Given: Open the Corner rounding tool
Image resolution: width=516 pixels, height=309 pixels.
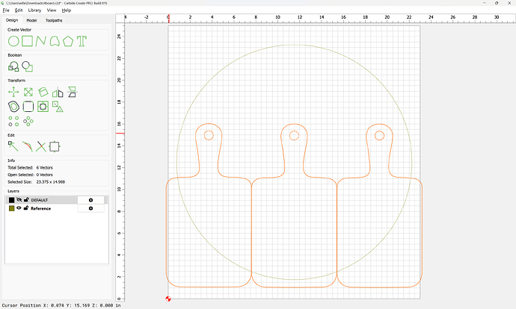Looking at the screenshot, I should [x=28, y=107].
